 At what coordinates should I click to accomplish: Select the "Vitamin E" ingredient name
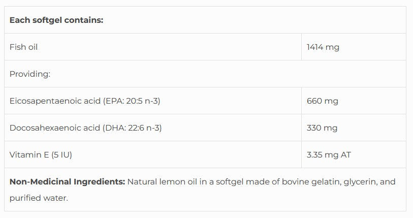(x=28, y=155)
